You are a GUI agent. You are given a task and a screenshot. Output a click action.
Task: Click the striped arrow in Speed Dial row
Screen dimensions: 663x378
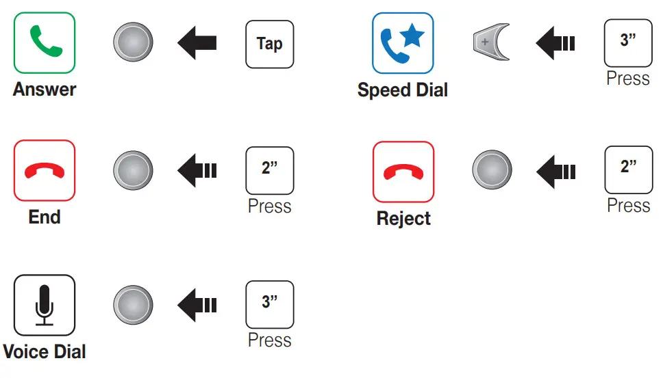click(x=555, y=43)
